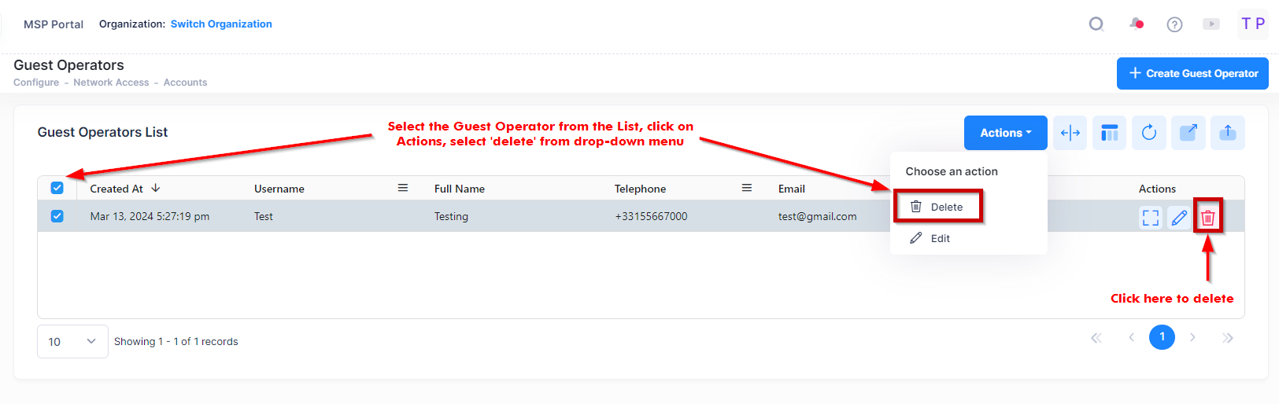Refresh the Guest Operators list
The height and width of the screenshot is (404, 1279).
point(1148,133)
